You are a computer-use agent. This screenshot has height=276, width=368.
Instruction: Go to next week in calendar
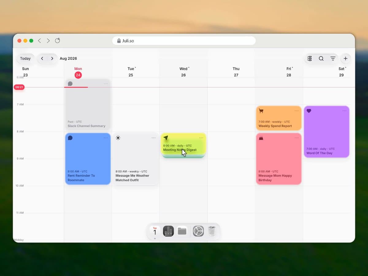52,58
